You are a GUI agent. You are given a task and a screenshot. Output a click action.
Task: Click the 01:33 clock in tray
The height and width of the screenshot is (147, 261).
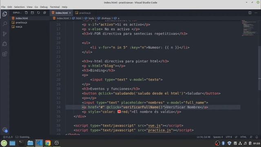point(257,143)
